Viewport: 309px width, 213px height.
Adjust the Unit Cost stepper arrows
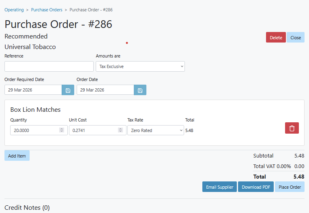click(x=120, y=130)
